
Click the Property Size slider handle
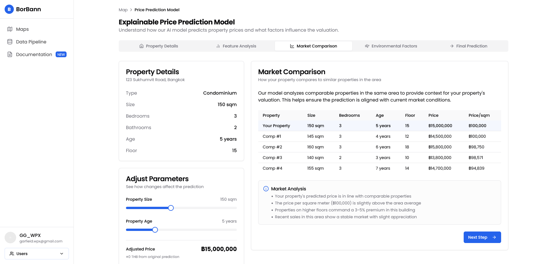click(x=171, y=208)
